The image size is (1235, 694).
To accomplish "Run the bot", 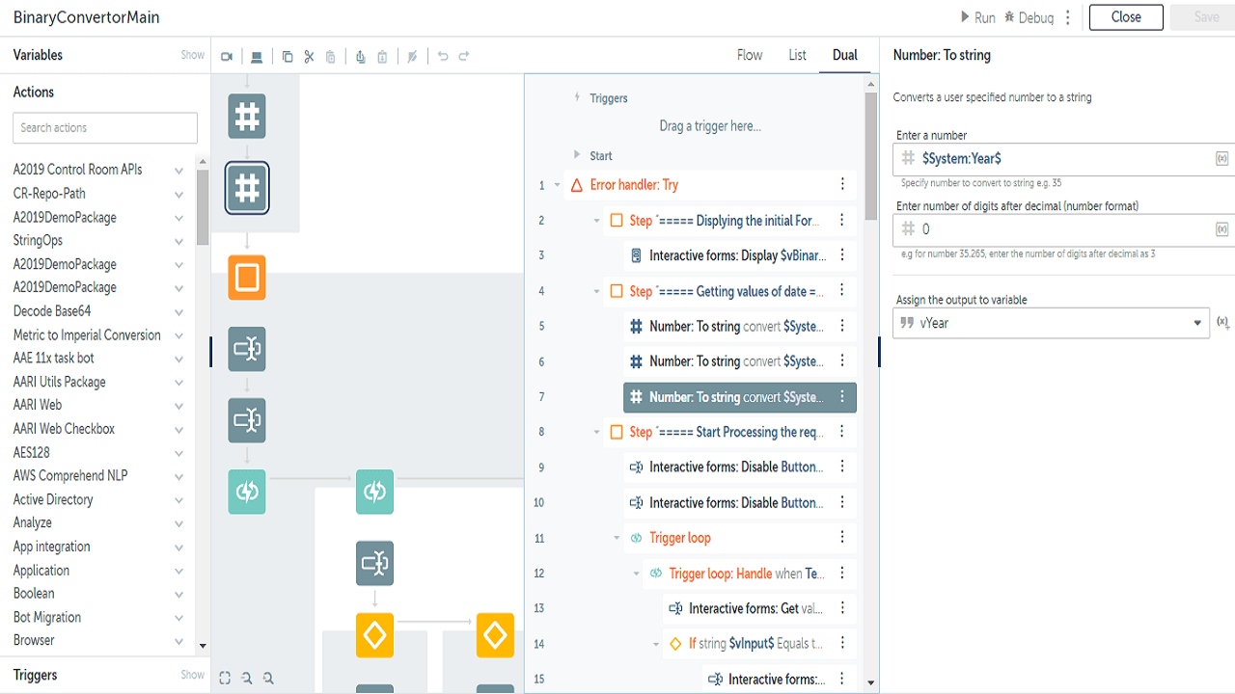I will (977, 17).
